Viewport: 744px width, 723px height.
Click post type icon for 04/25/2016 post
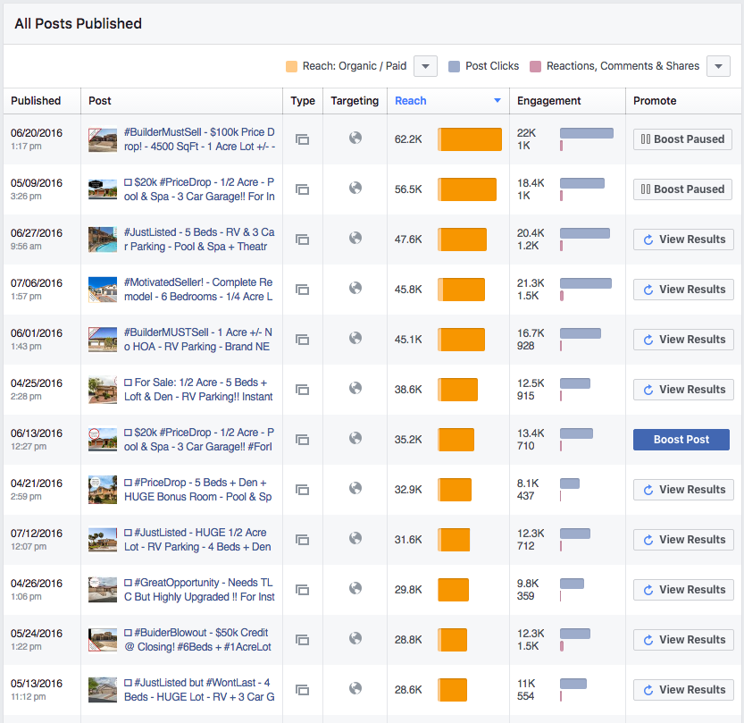click(x=302, y=390)
